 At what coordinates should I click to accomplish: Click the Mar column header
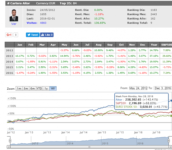click(42, 45)
